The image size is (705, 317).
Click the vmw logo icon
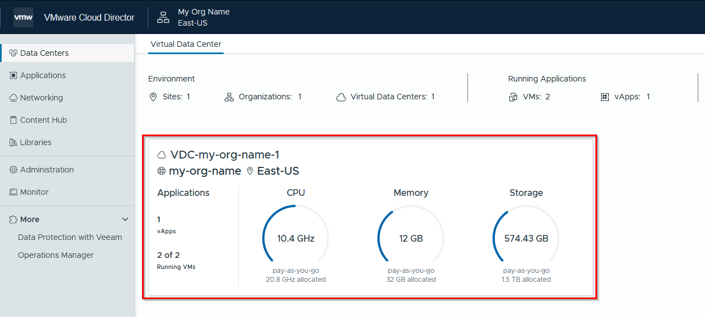coord(23,17)
